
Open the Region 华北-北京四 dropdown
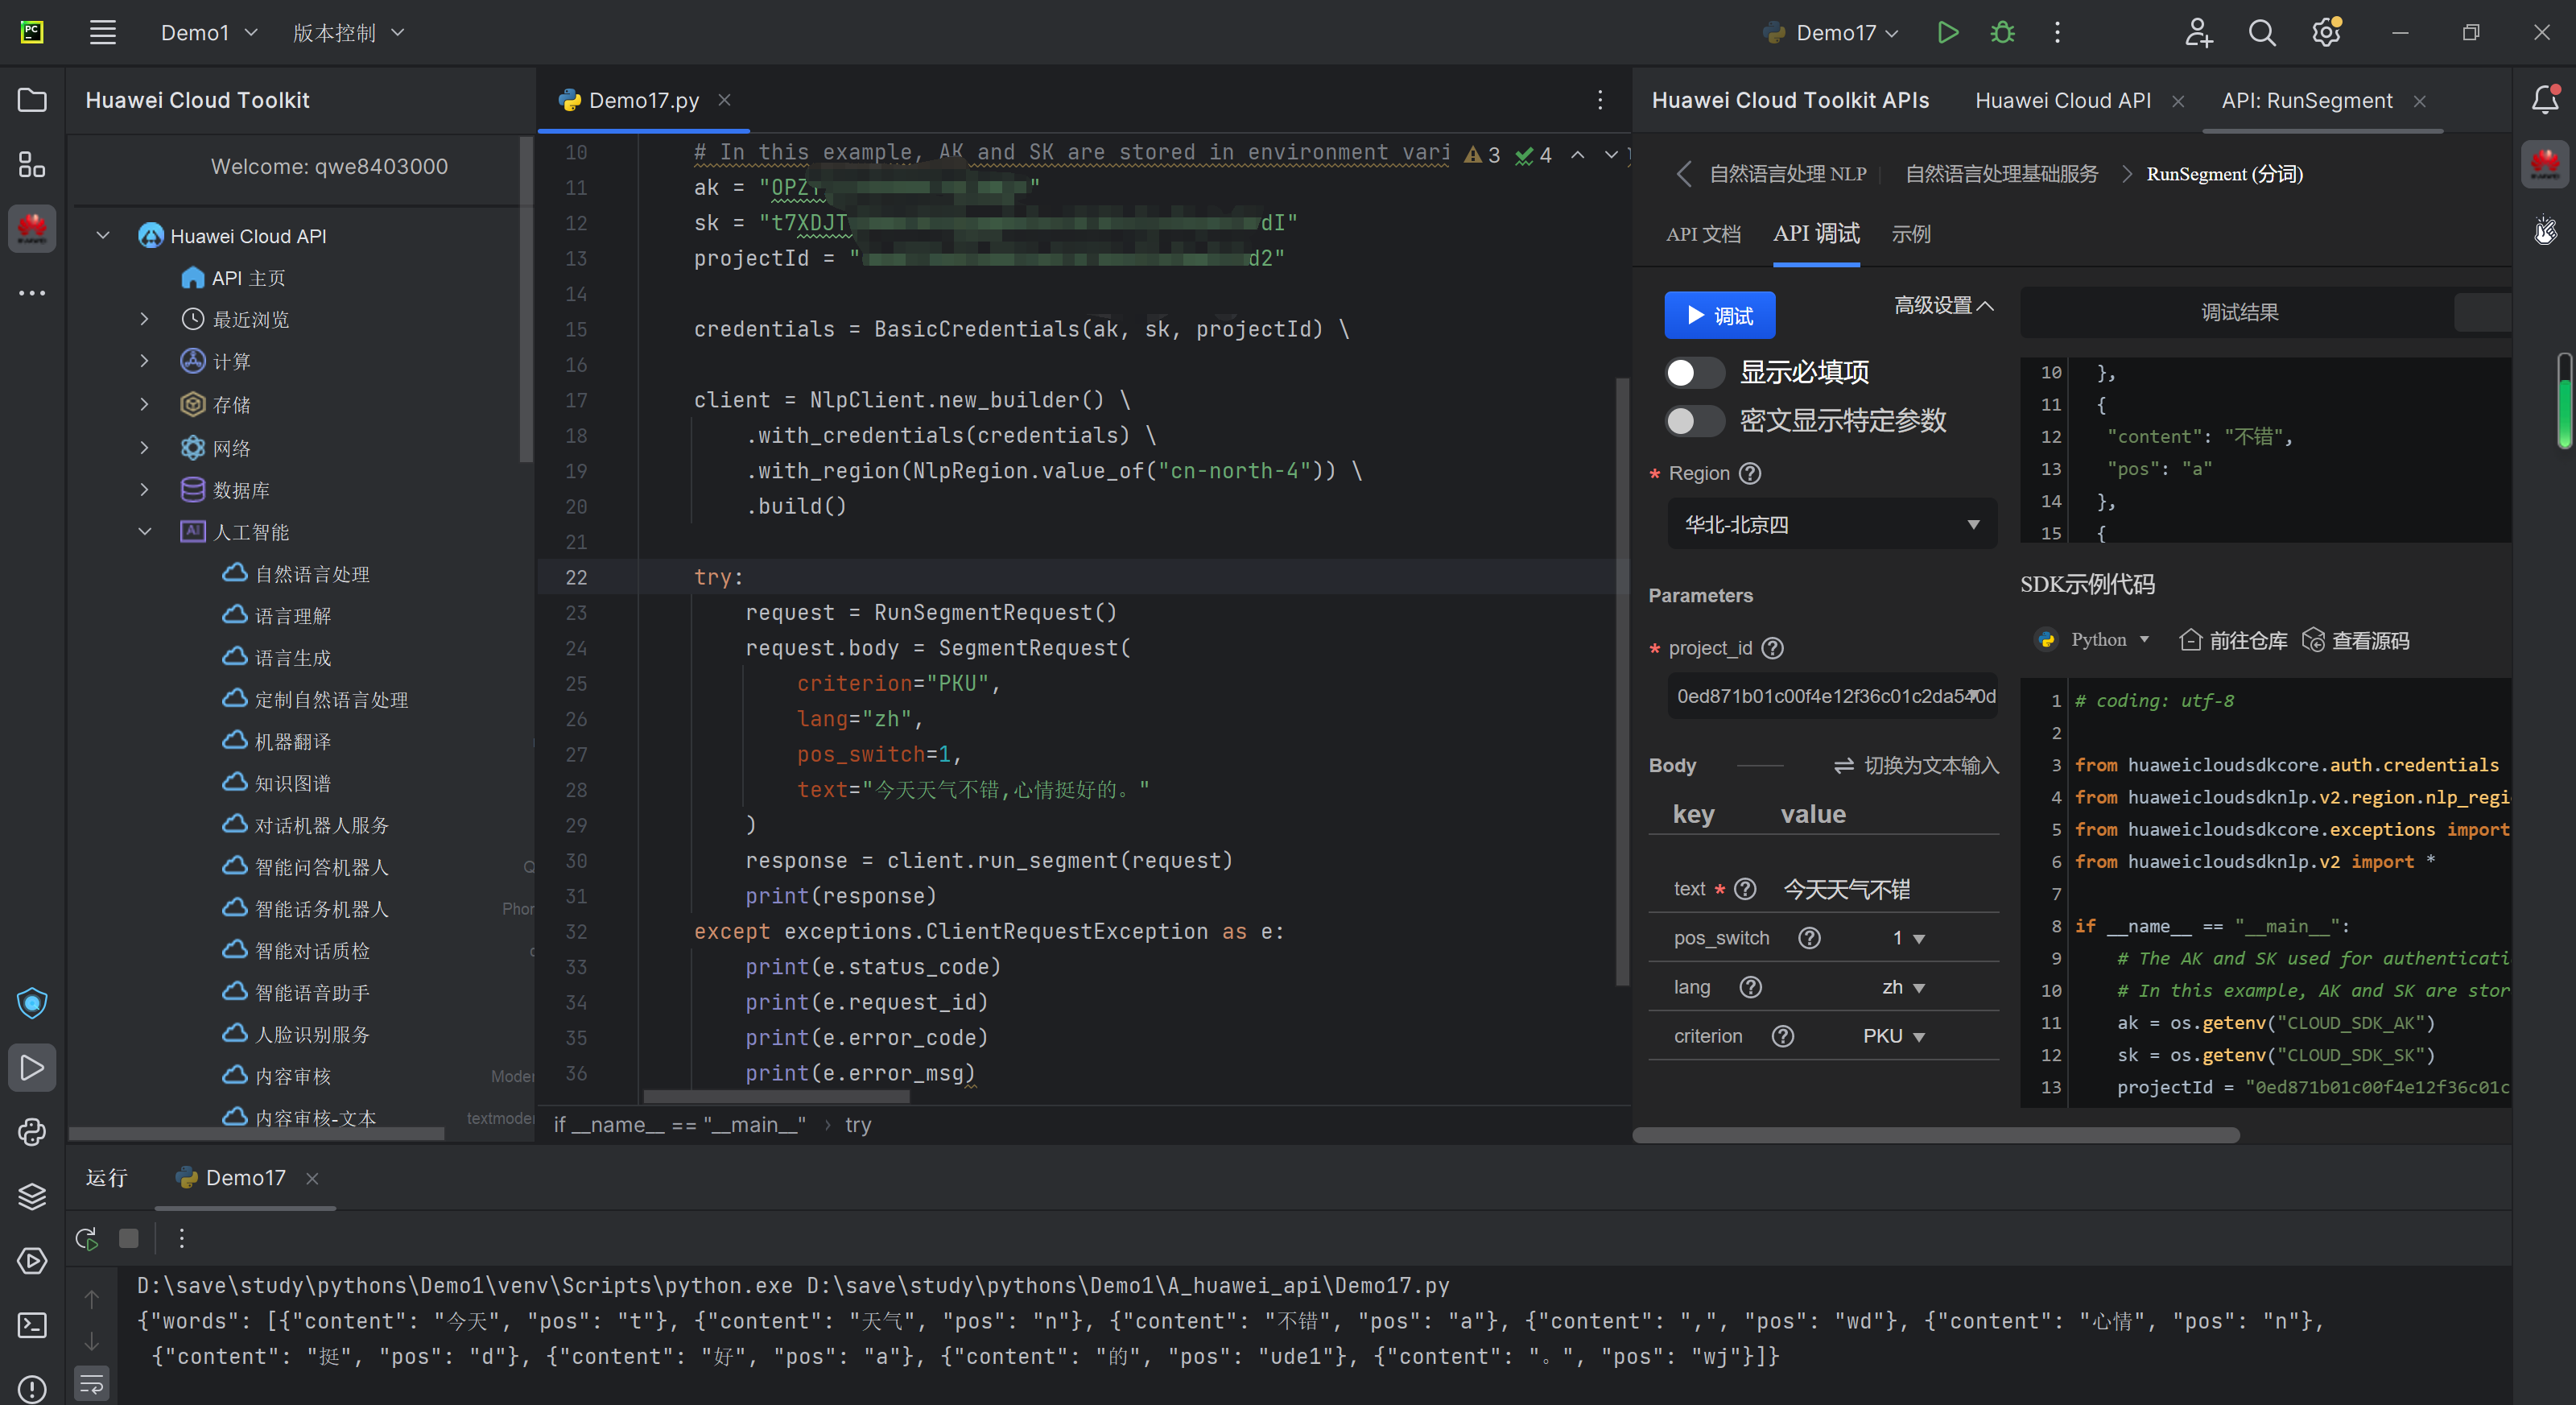pyautogui.click(x=1831, y=525)
